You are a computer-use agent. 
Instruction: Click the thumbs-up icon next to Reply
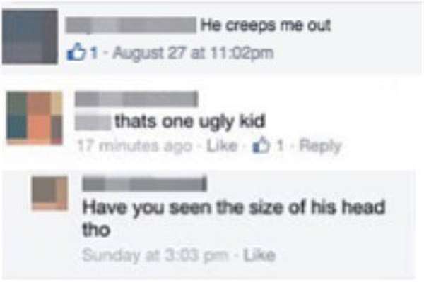261,146
